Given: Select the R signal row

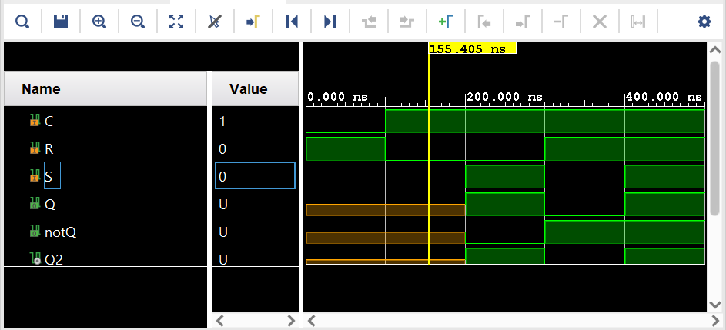Looking at the screenshot, I should 105,149.
